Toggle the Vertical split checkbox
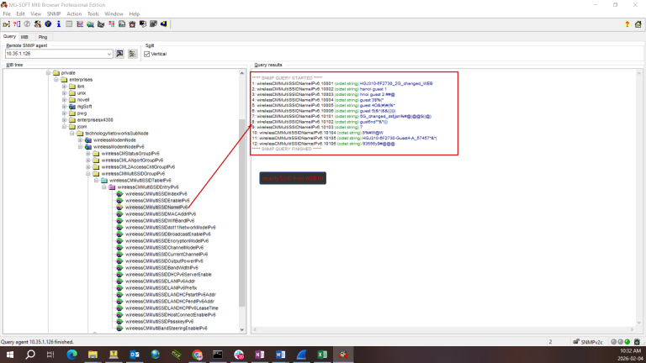 (x=147, y=54)
